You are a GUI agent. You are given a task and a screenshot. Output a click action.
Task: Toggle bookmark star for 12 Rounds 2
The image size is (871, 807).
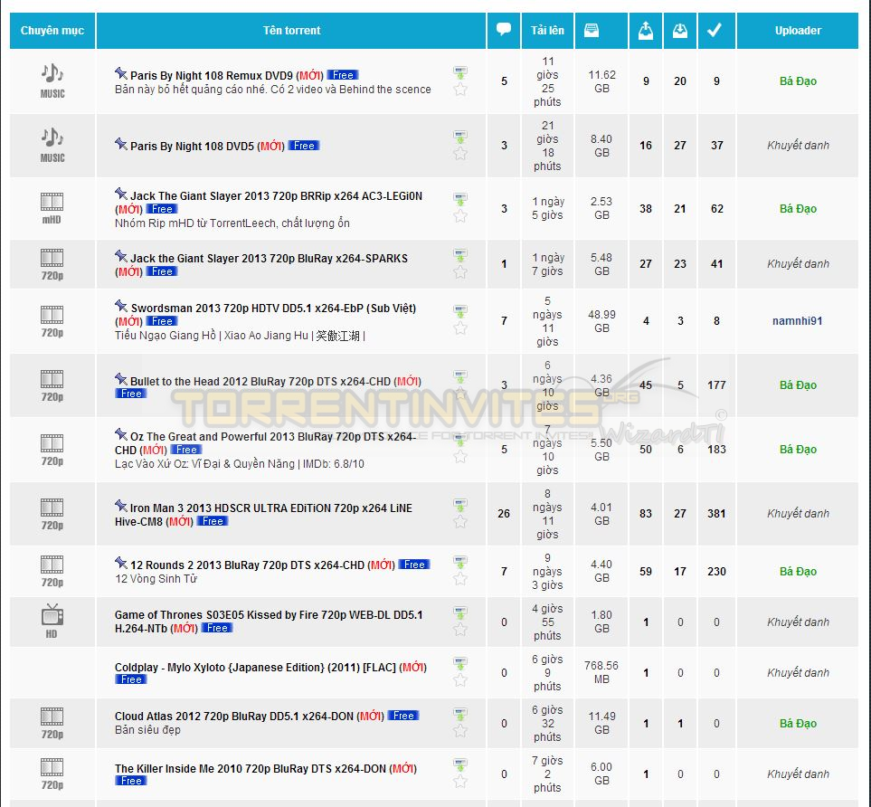point(460,579)
